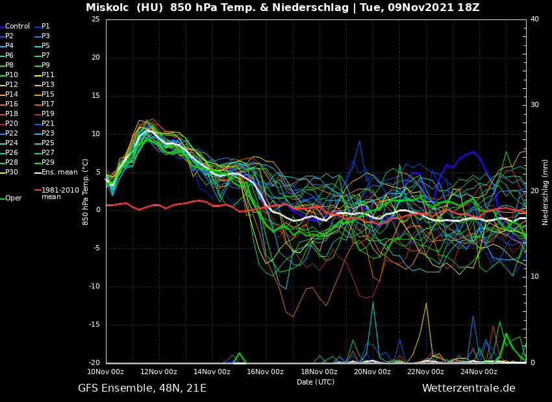
Task: Click the P29 legend label
Action: [x=47, y=163]
